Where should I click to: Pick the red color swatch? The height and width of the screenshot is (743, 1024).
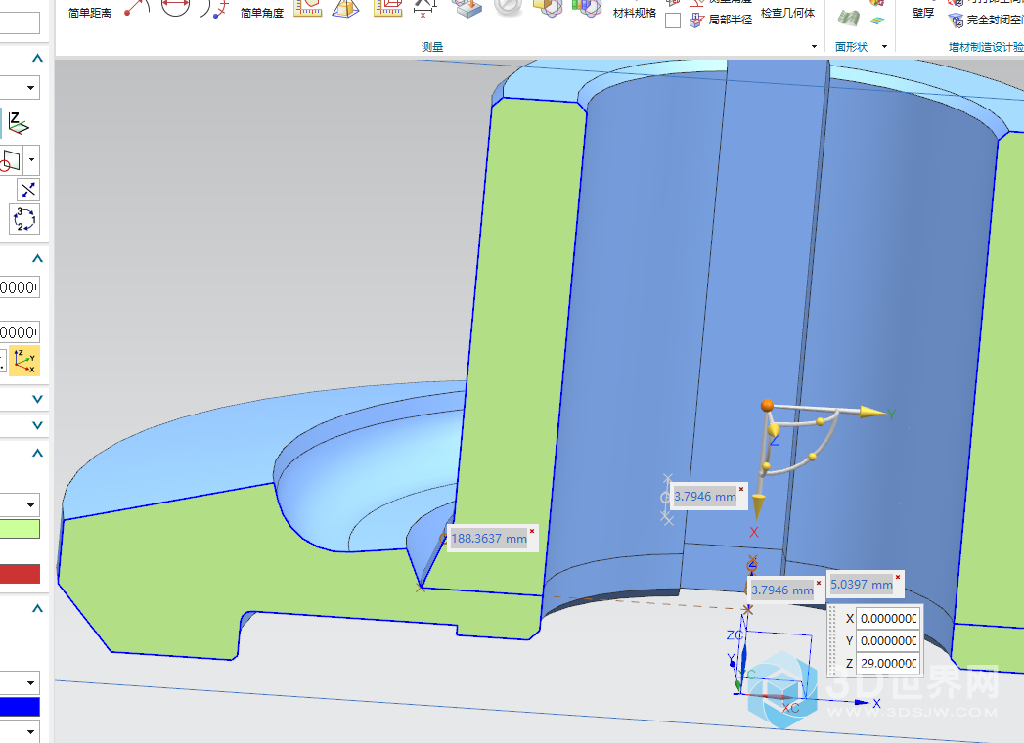click(x=20, y=574)
